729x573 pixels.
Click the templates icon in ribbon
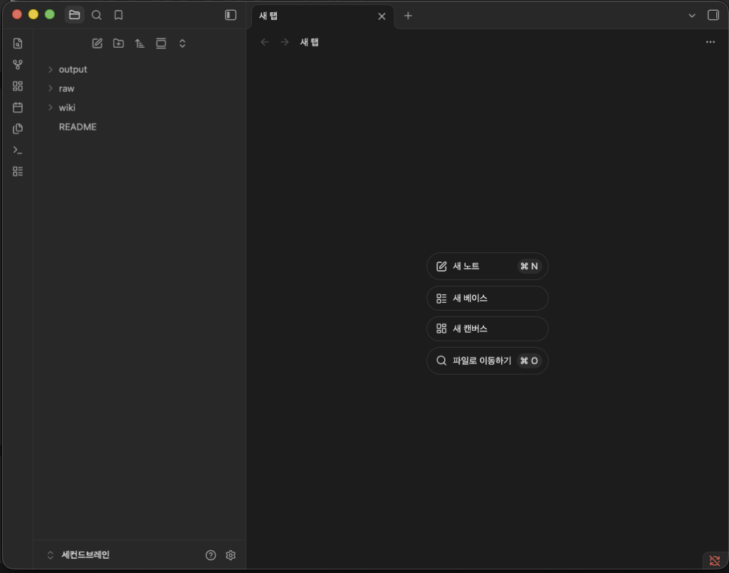[x=18, y=128]
